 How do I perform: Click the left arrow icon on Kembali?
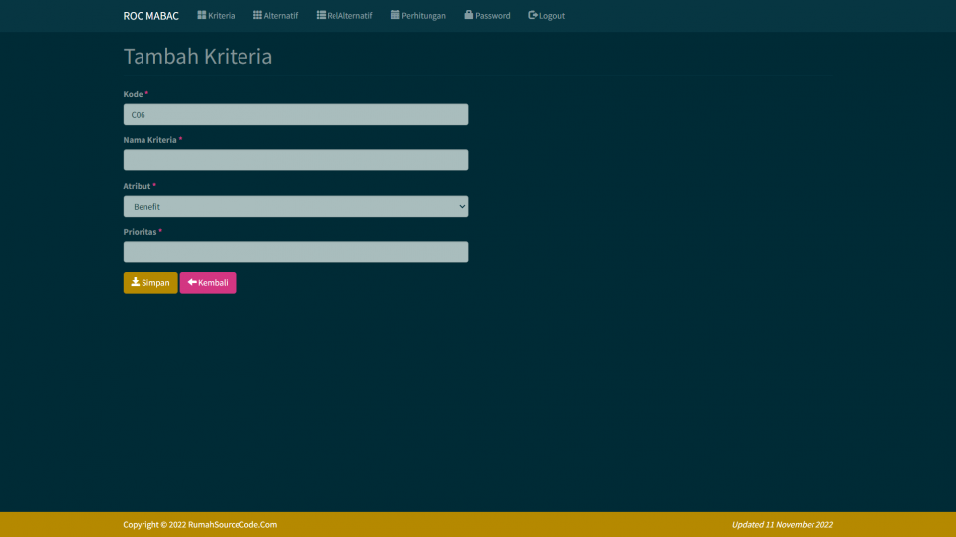coord(192,282)
